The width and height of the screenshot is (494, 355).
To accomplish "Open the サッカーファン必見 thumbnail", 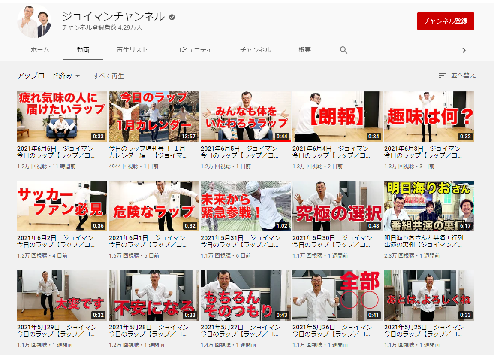I will click(62, 206).
